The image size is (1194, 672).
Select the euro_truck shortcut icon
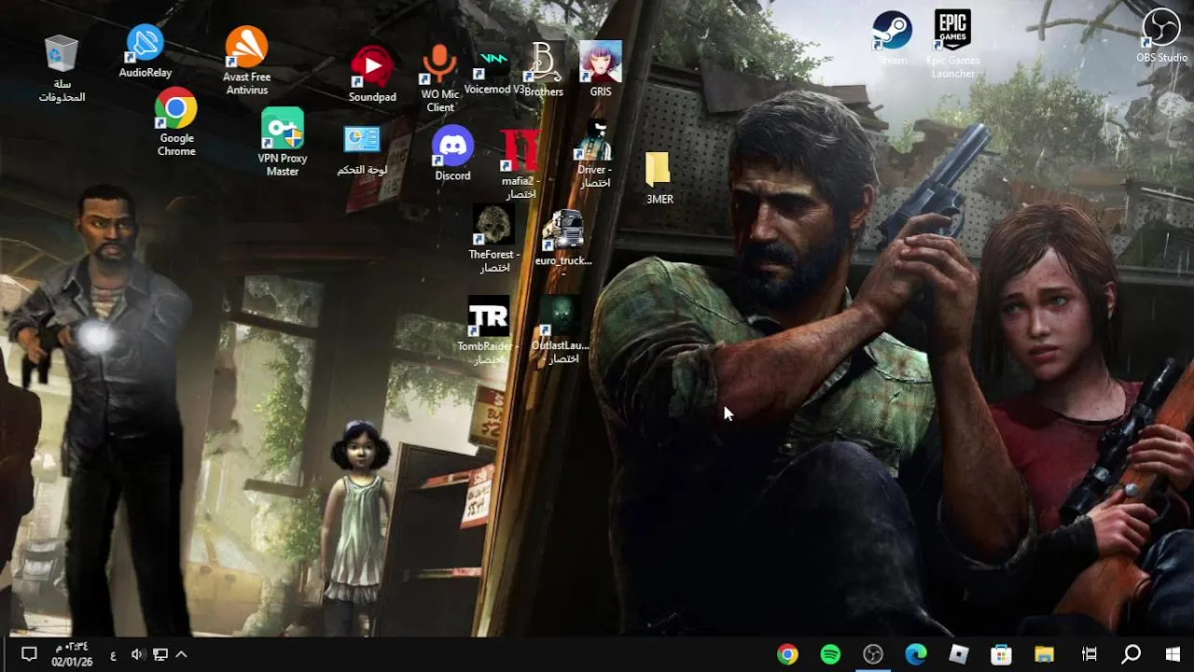563,245
